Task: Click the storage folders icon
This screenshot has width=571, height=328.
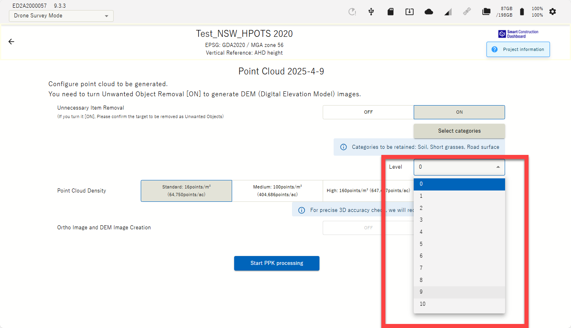Action: coord(486,12)
